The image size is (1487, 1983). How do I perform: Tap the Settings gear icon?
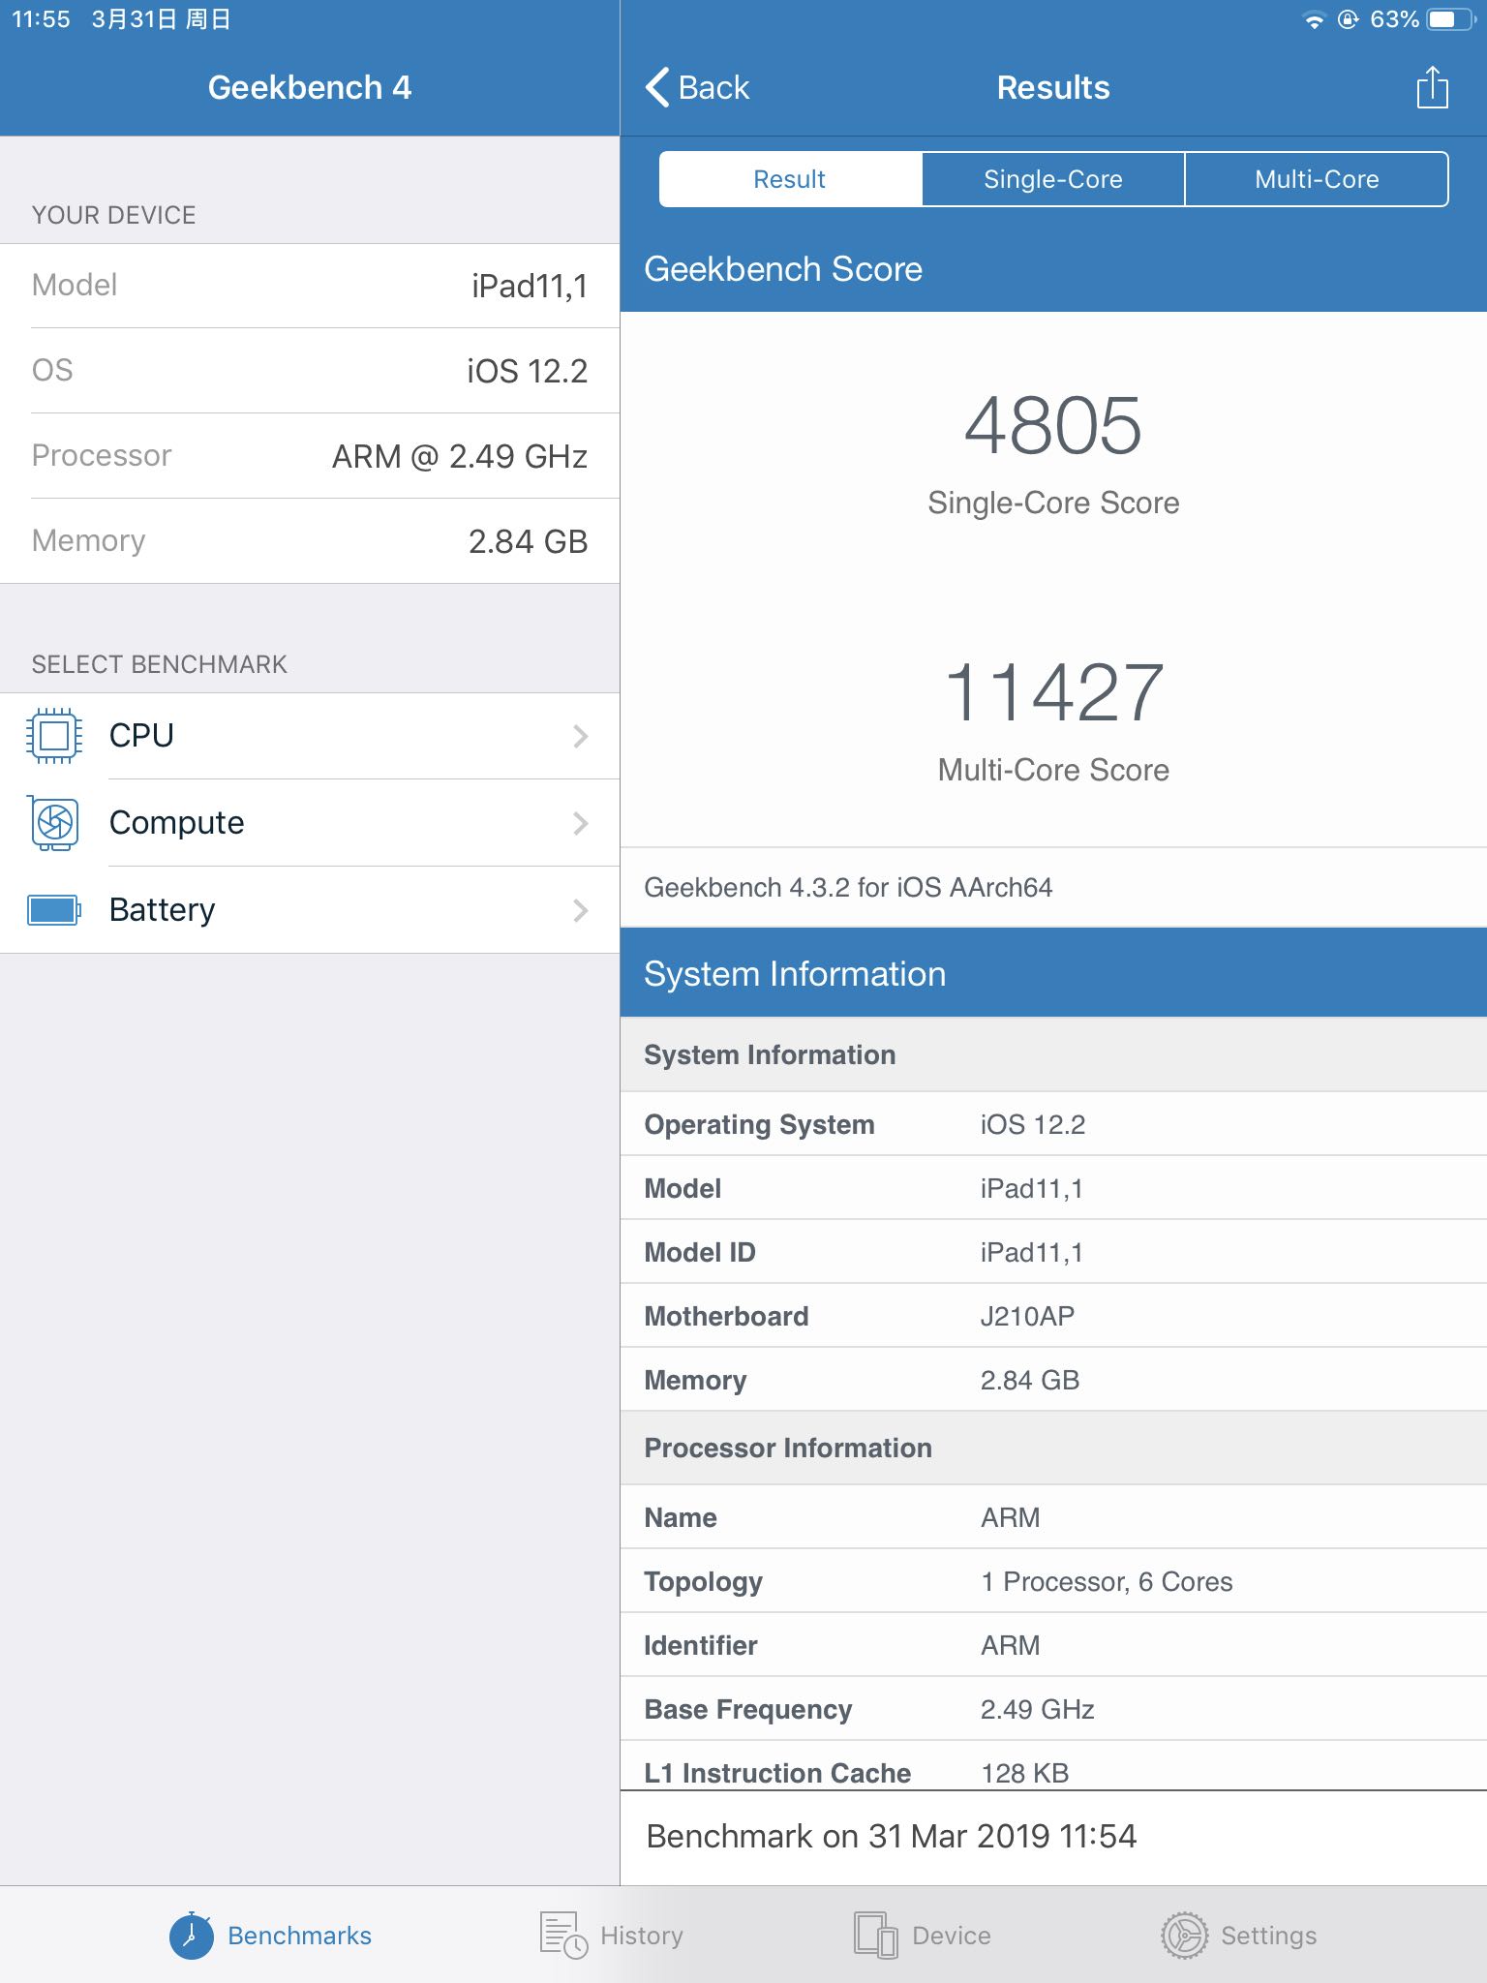coord(1184,1935)
